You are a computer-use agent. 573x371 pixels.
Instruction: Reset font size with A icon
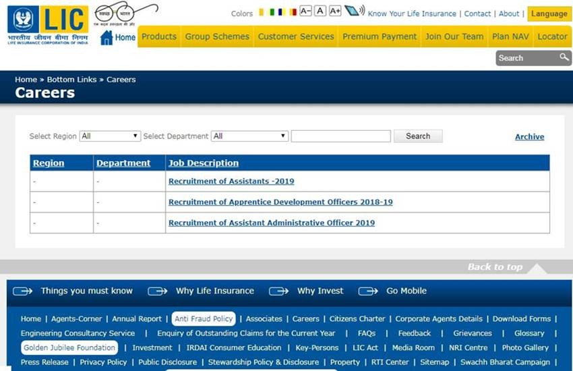click(320, 11)
